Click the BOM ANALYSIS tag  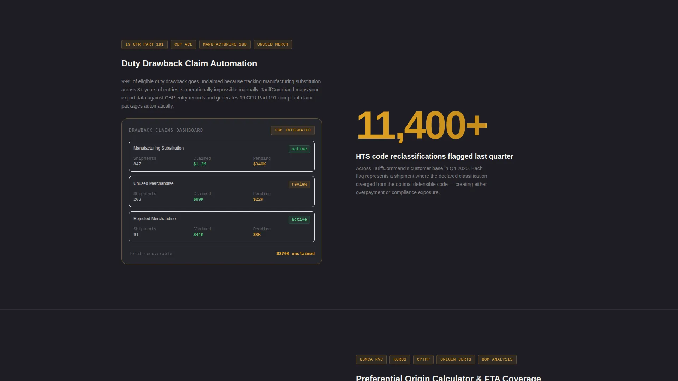(497, 359)
